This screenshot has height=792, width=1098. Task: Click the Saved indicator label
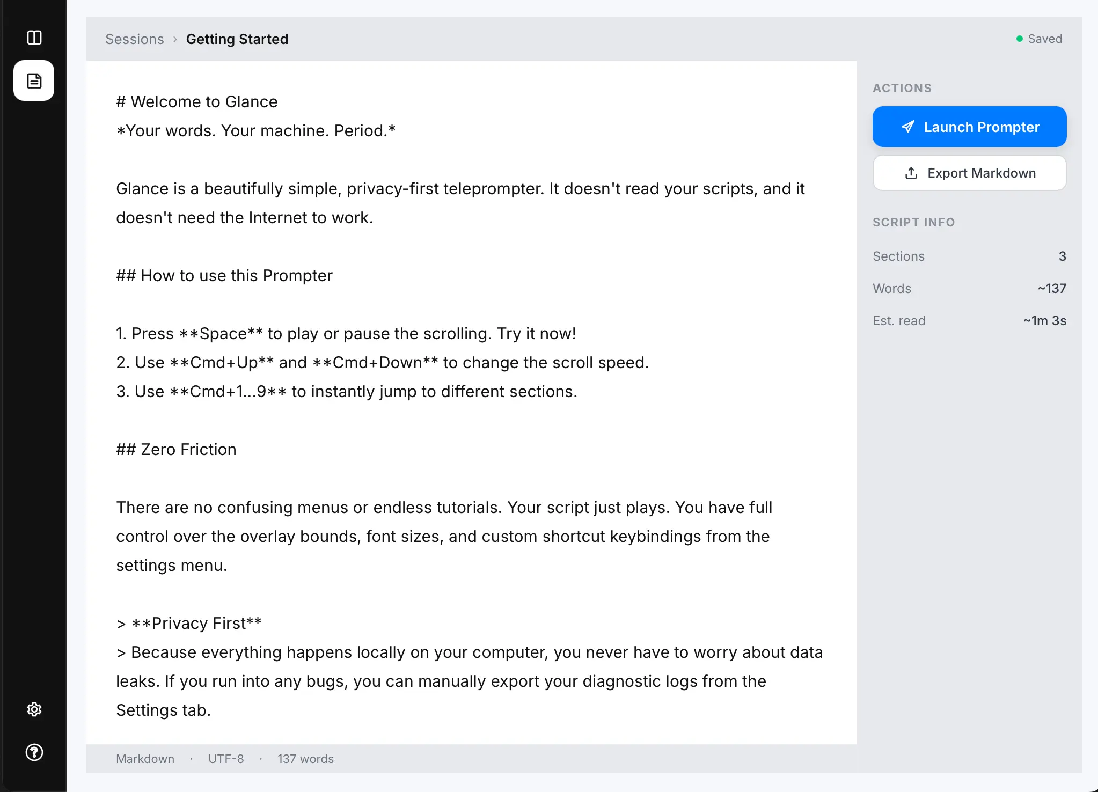click(1044, 38)
